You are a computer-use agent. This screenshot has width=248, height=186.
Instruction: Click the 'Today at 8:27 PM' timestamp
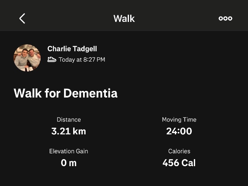tap(82, 60)
